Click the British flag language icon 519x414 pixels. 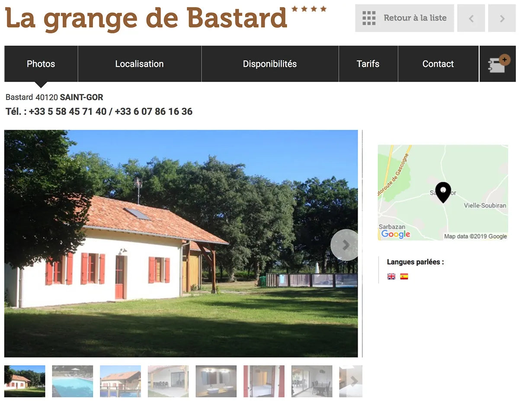click(391, 277)
